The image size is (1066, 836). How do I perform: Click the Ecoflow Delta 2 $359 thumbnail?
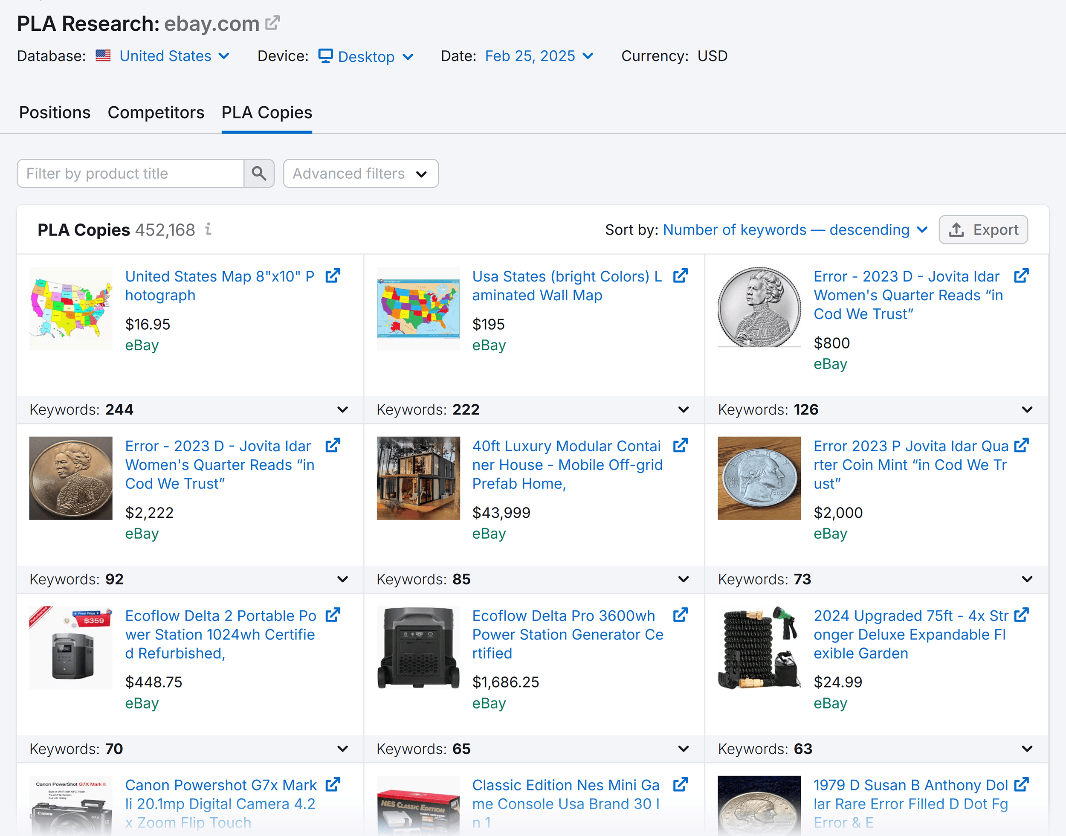point(71,647)
